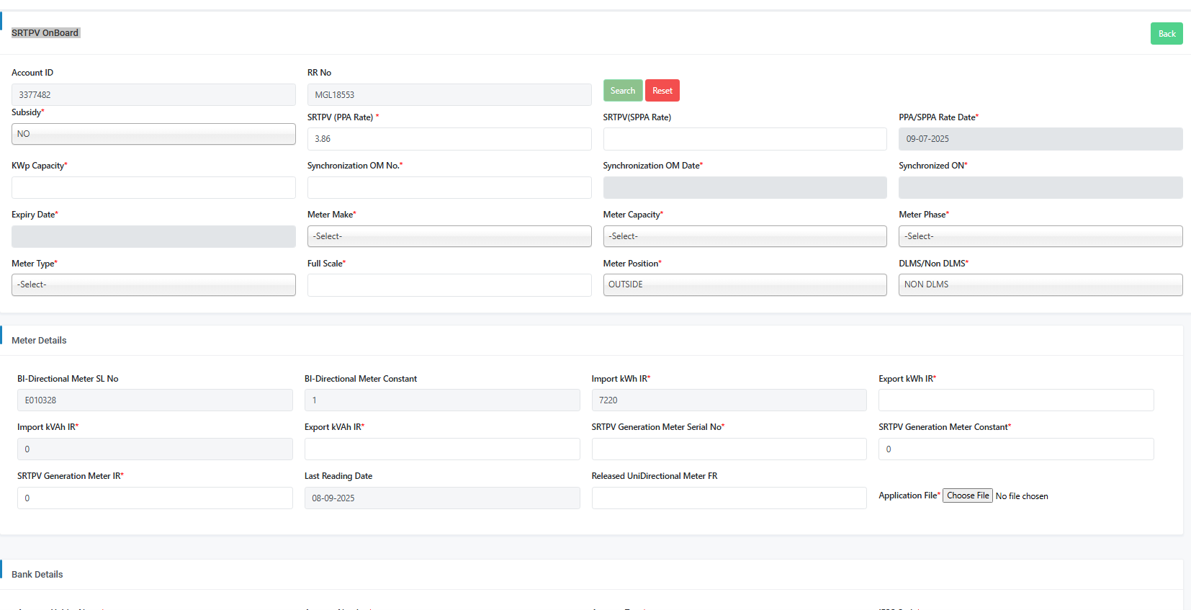
Task: Focus the Full Scale input field
Action: pyautogui.click(x=449, y=285)
